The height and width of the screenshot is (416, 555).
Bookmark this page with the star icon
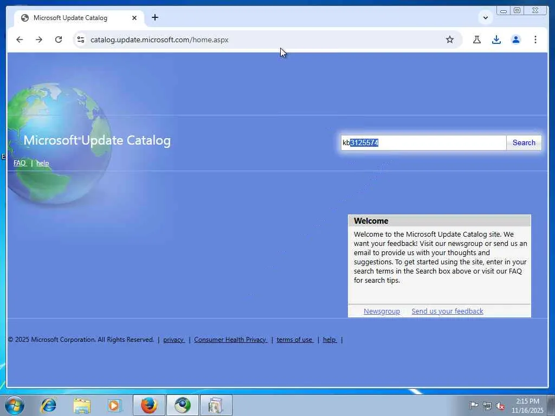(449, 40)
